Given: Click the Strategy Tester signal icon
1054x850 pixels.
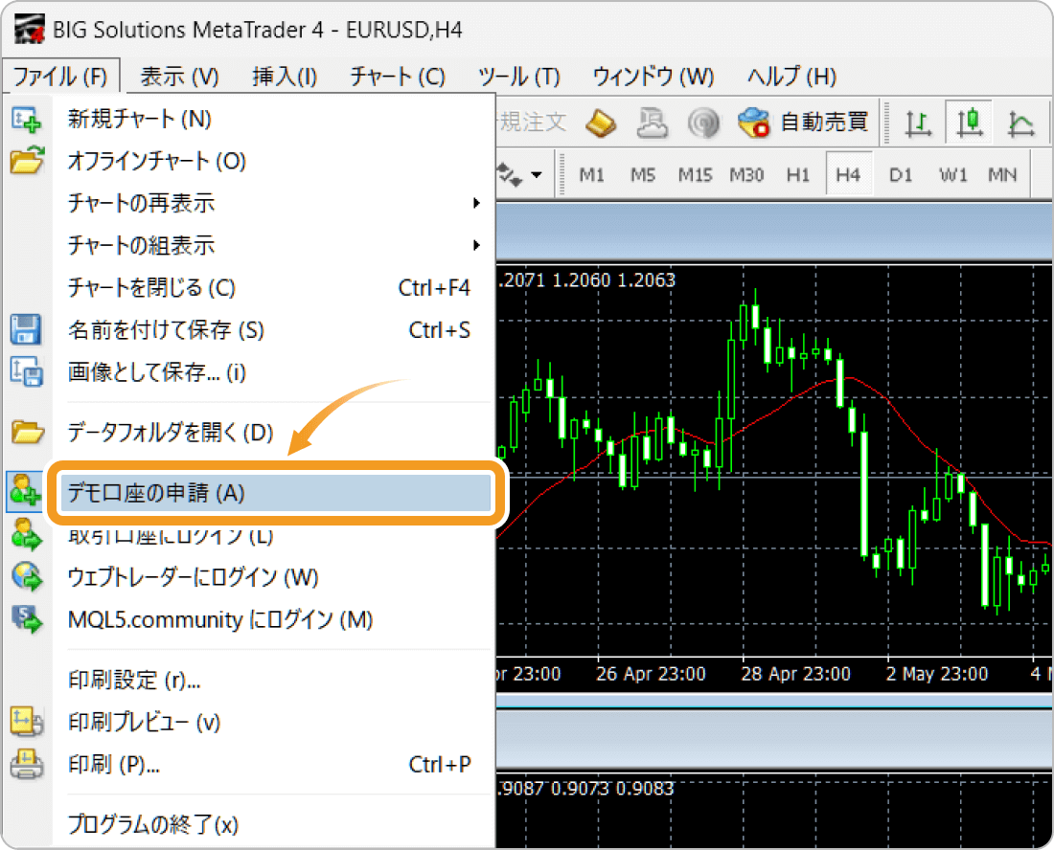Looking at the screenshot, I should [x=703, y=123].
